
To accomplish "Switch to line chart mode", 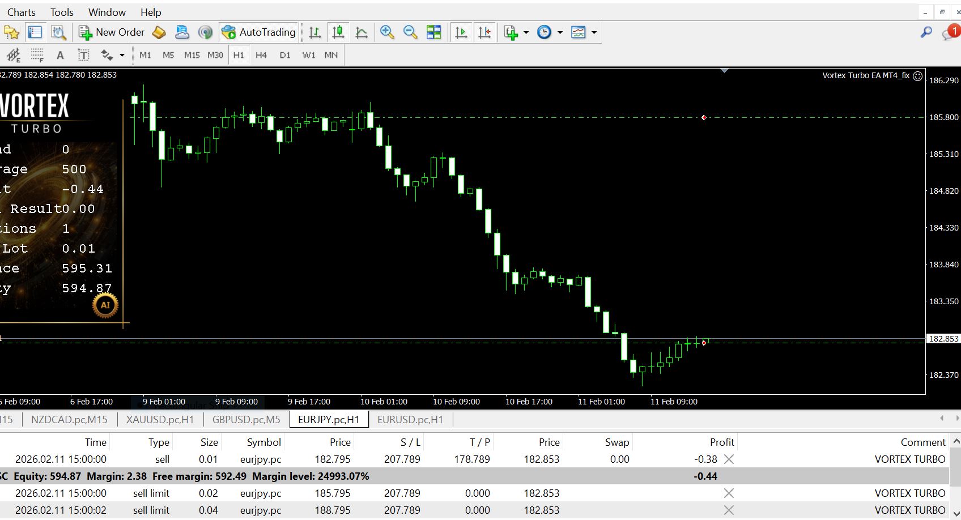I will tap(362, 32).
